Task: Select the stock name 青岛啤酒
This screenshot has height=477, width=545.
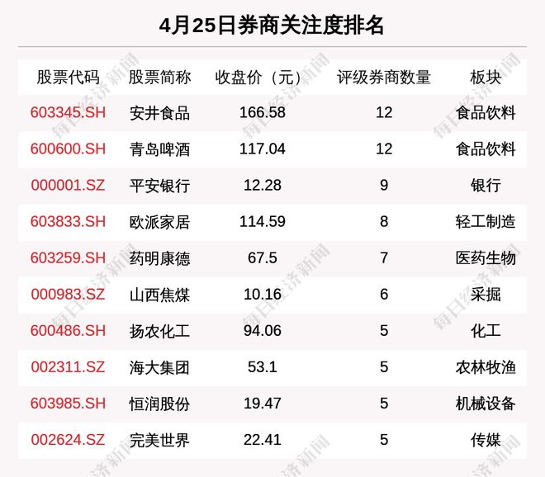Action: click(x=159, y=149)
